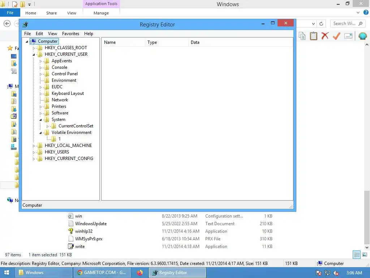Click the Explorer address bar refresh icon
The width and height of the screenshot is (370, 278).
point(321,24)
